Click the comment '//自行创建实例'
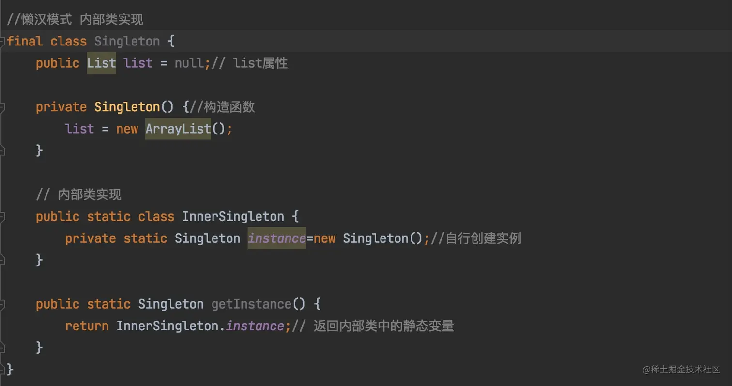The image size is (732, 386). 476,238
